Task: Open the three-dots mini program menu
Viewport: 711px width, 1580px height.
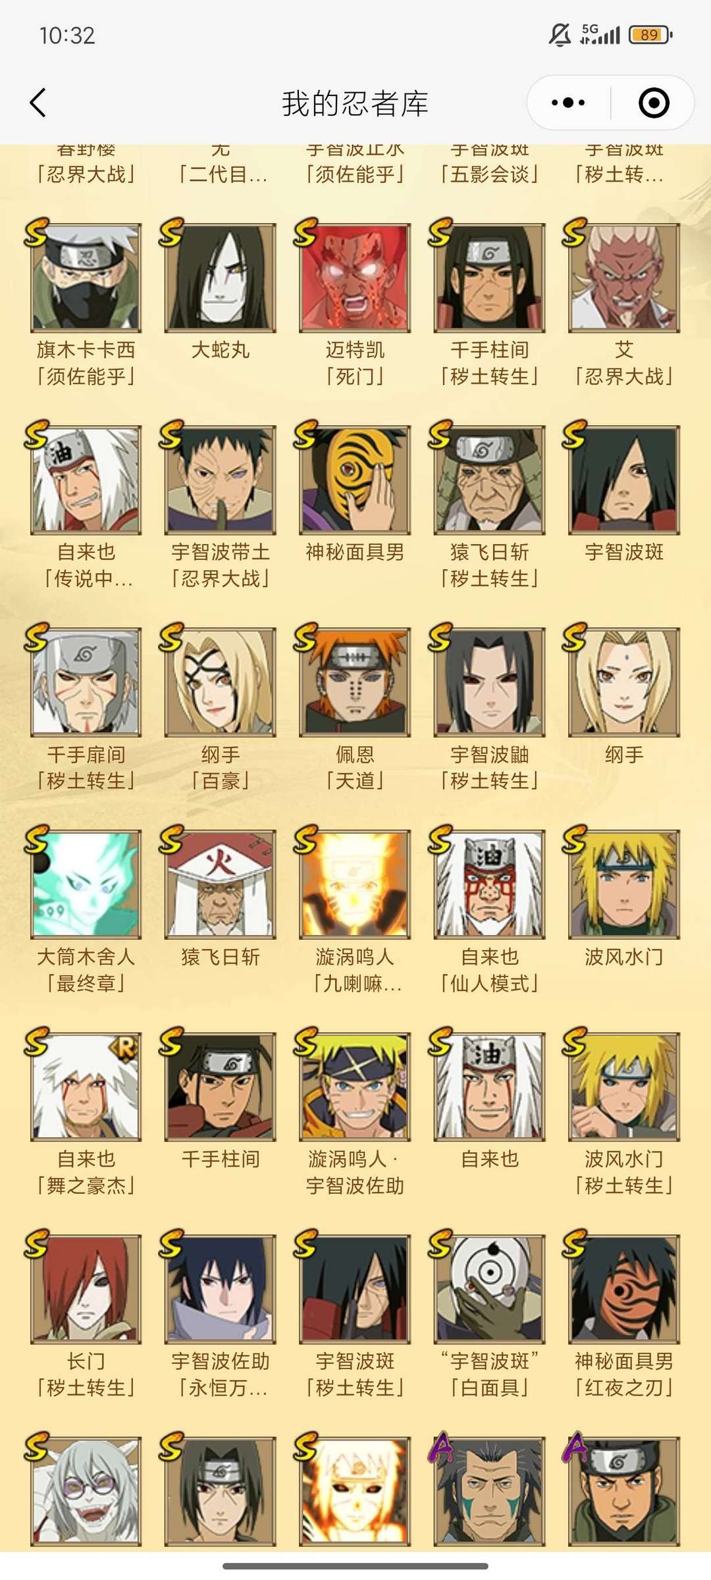Action: click(x=568, y=103)
